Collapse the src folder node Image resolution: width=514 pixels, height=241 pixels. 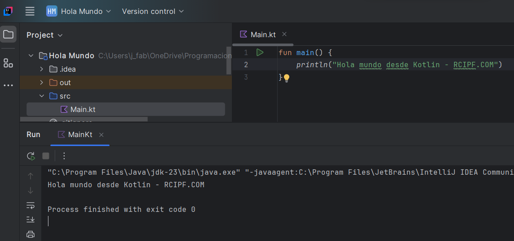pos(42,96)
